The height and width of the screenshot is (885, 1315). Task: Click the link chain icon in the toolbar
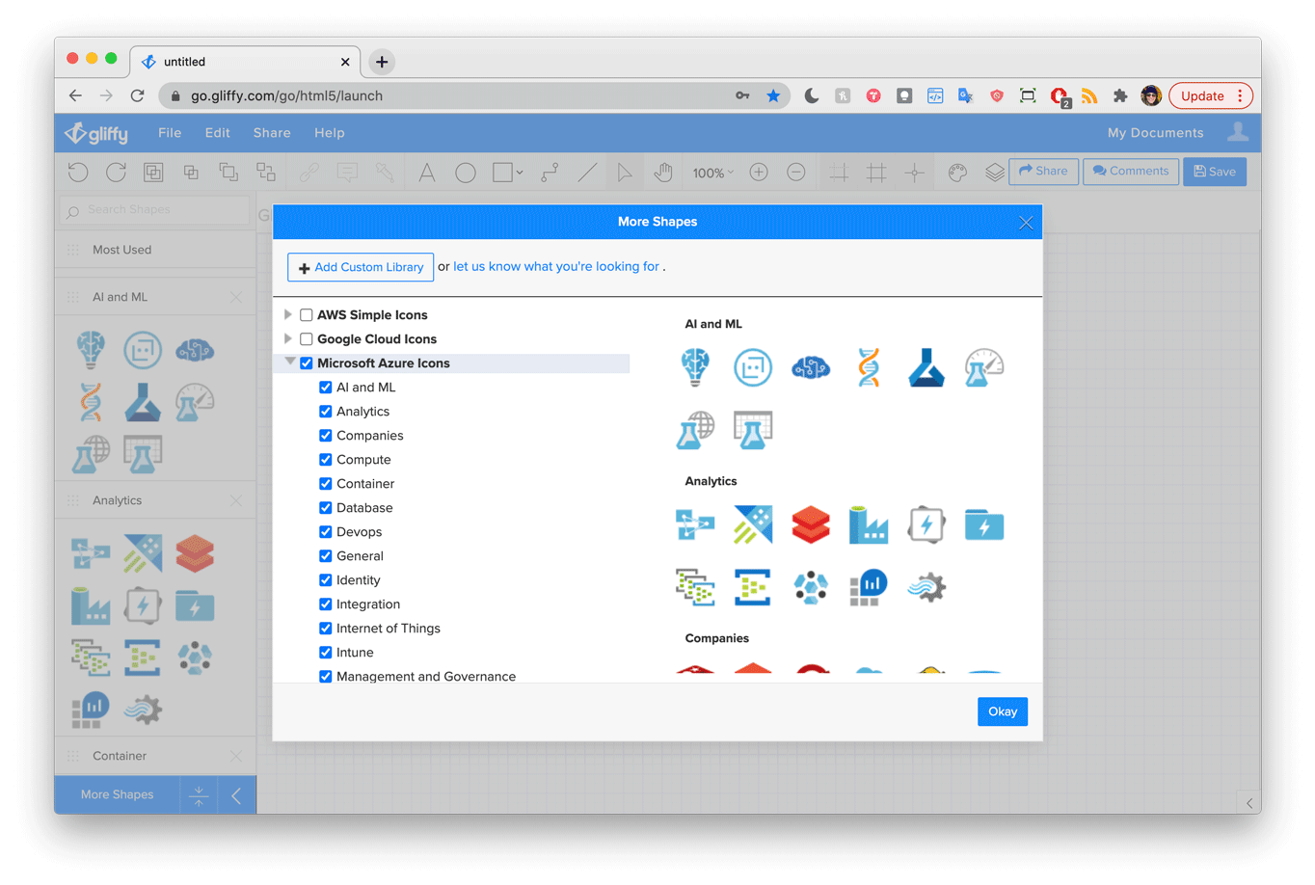click(309, 173)
